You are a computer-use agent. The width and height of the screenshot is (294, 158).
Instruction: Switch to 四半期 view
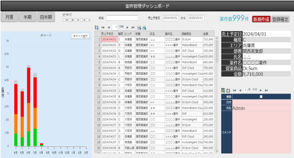46,17
